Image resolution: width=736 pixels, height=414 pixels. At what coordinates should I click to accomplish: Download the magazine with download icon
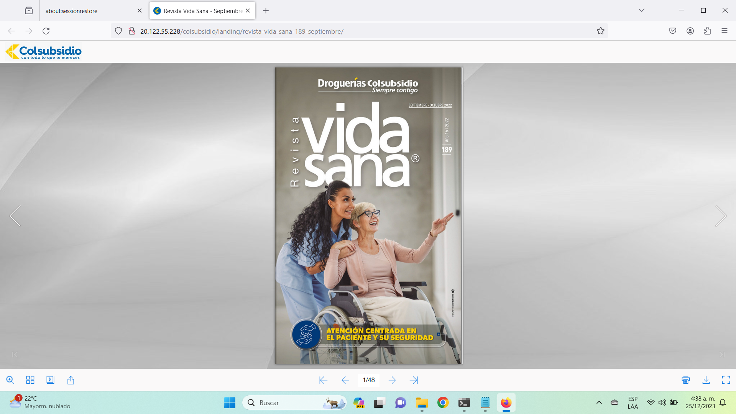point(706,380)
